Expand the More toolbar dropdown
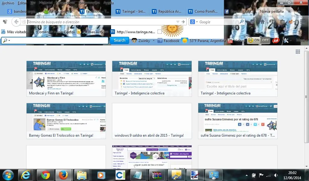Screen dimensions: 309x181 [x=301, y=40]
